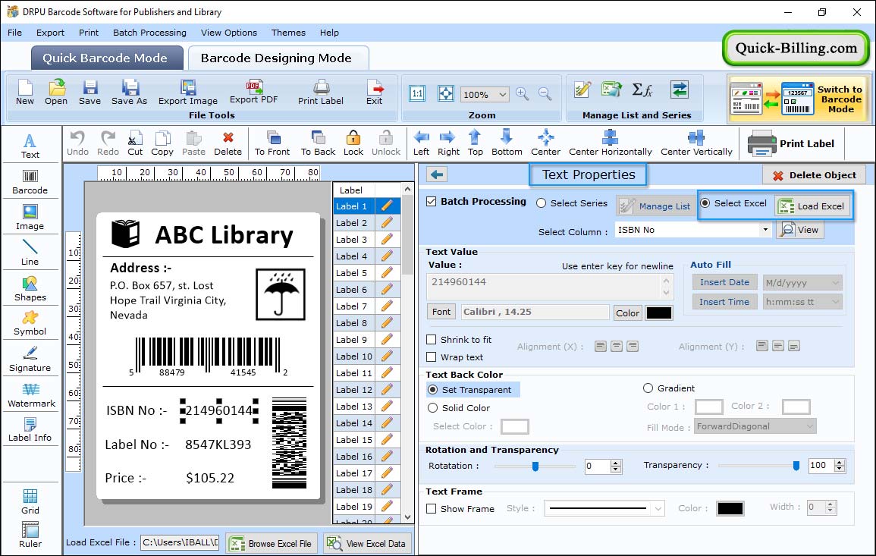Click the 1:1 actual size zoom icon

[417, 93]
